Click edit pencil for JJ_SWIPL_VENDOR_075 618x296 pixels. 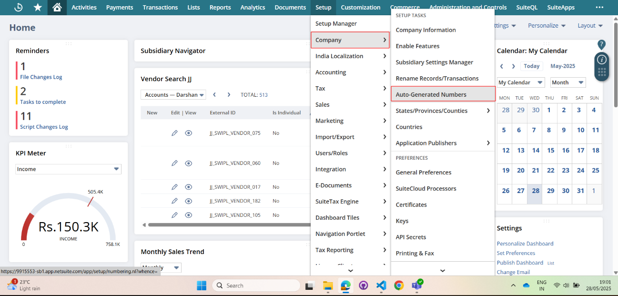point(174,133)
